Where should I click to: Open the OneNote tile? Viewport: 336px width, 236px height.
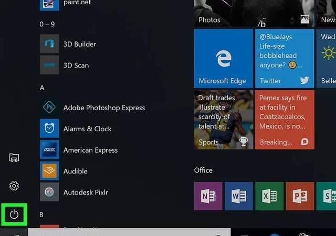(x=208, y=196)
